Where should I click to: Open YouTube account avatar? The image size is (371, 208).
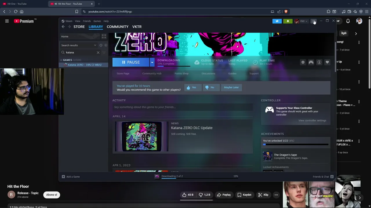click(359, 21)
